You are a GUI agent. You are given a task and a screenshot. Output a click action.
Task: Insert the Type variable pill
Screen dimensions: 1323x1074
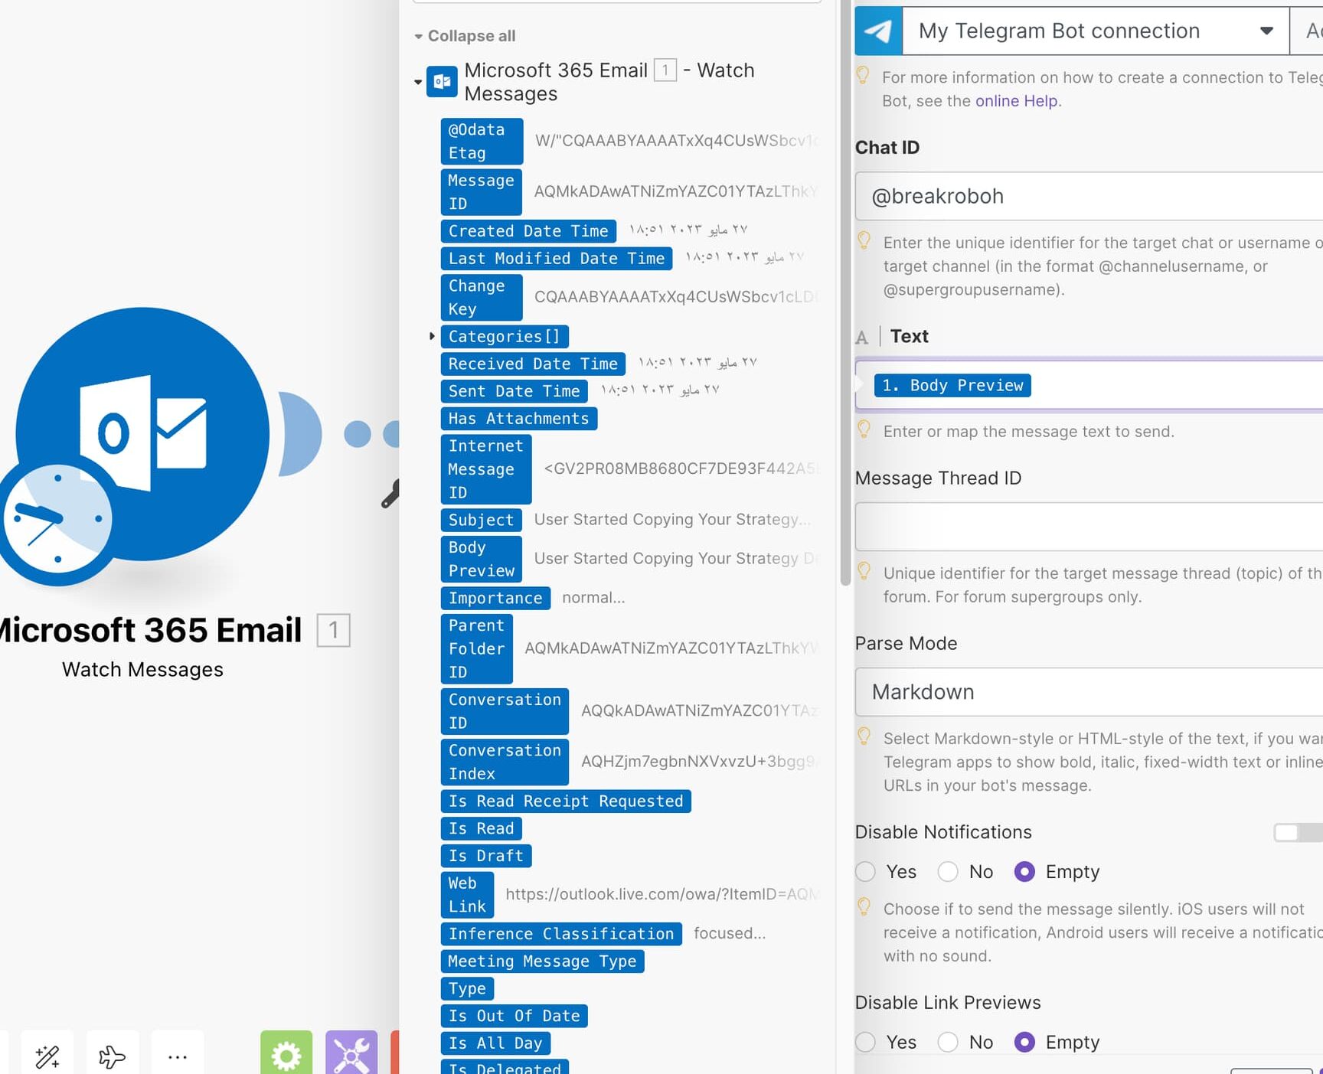pos(467,988)
